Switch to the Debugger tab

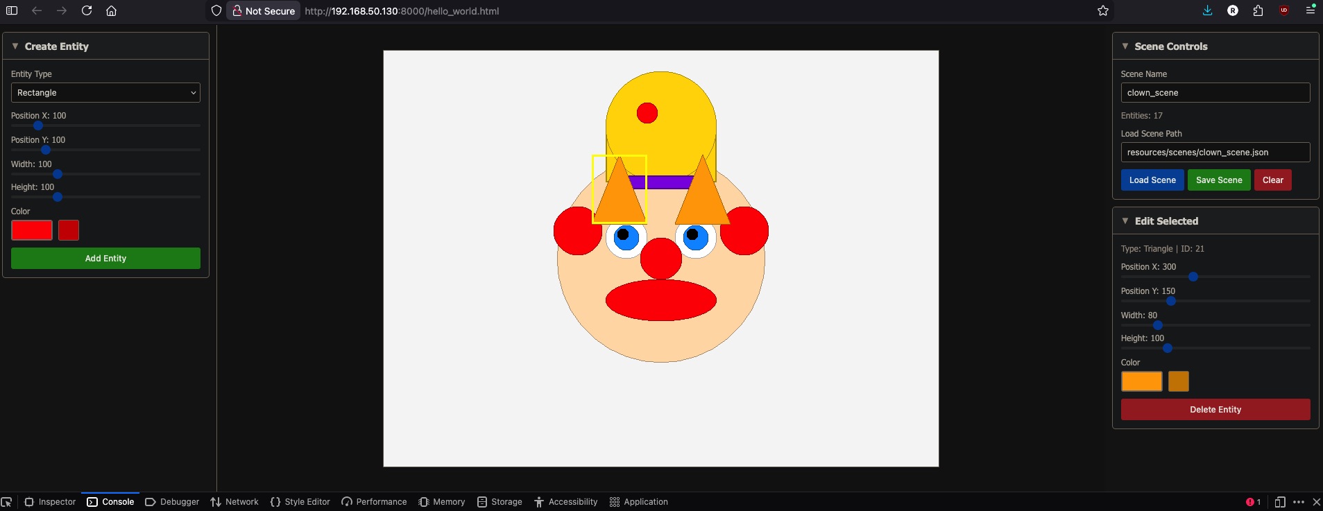pyautogui.click(x=172, y=502)
